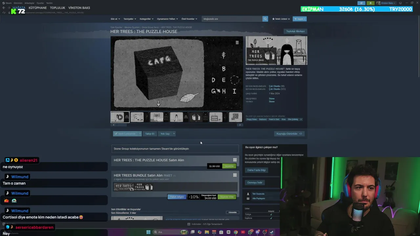420x236 pixels.
Task: Click the Topluluk Merkezi button
Action: coord(295,31)
